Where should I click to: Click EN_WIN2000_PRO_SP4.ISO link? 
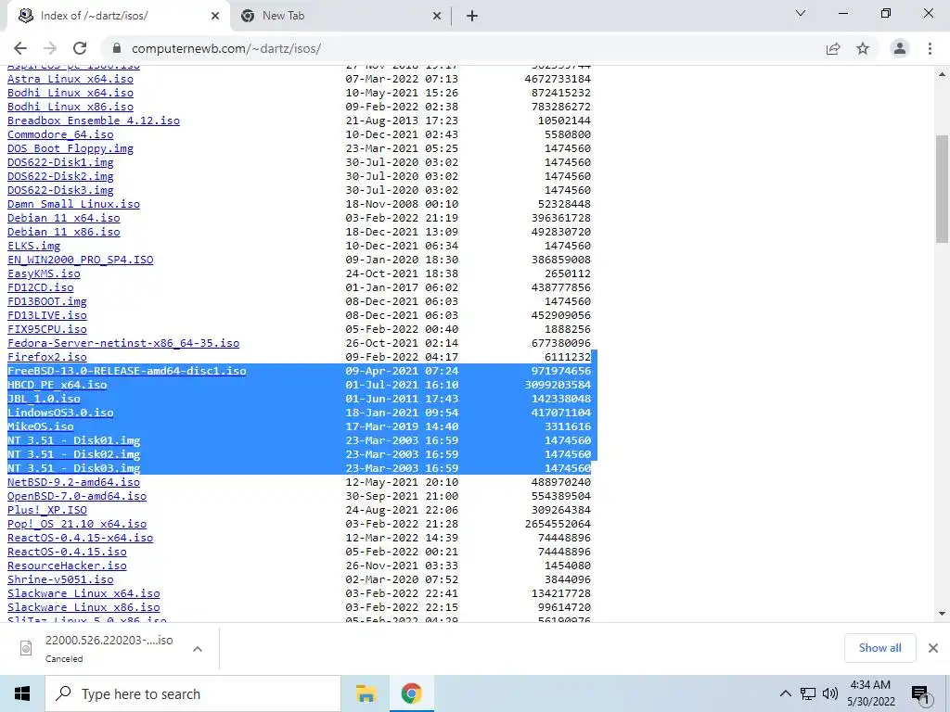coord(80,260)
